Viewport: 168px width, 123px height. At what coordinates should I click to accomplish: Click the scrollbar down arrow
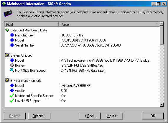click(162, 105)
